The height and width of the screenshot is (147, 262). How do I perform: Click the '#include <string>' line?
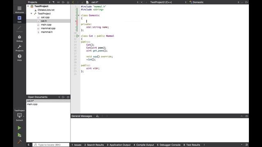click(x=92, y=9)
